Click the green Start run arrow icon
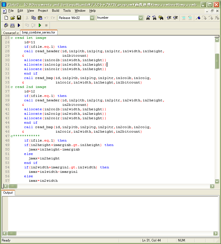 tap(40, 25)
